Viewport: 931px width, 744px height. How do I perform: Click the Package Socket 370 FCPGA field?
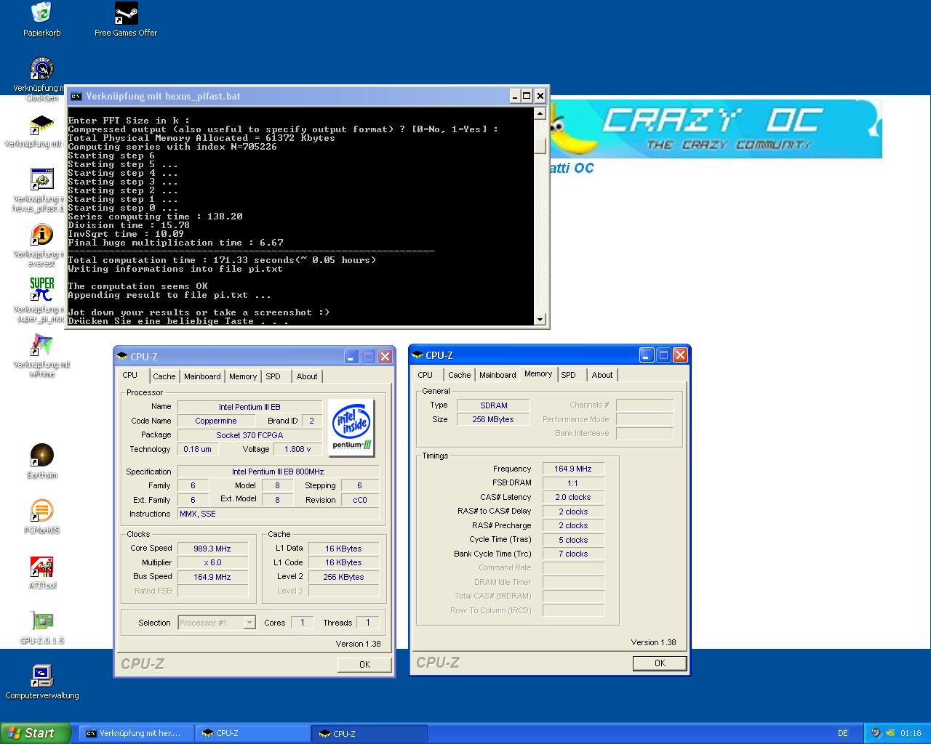coord(249,435)
